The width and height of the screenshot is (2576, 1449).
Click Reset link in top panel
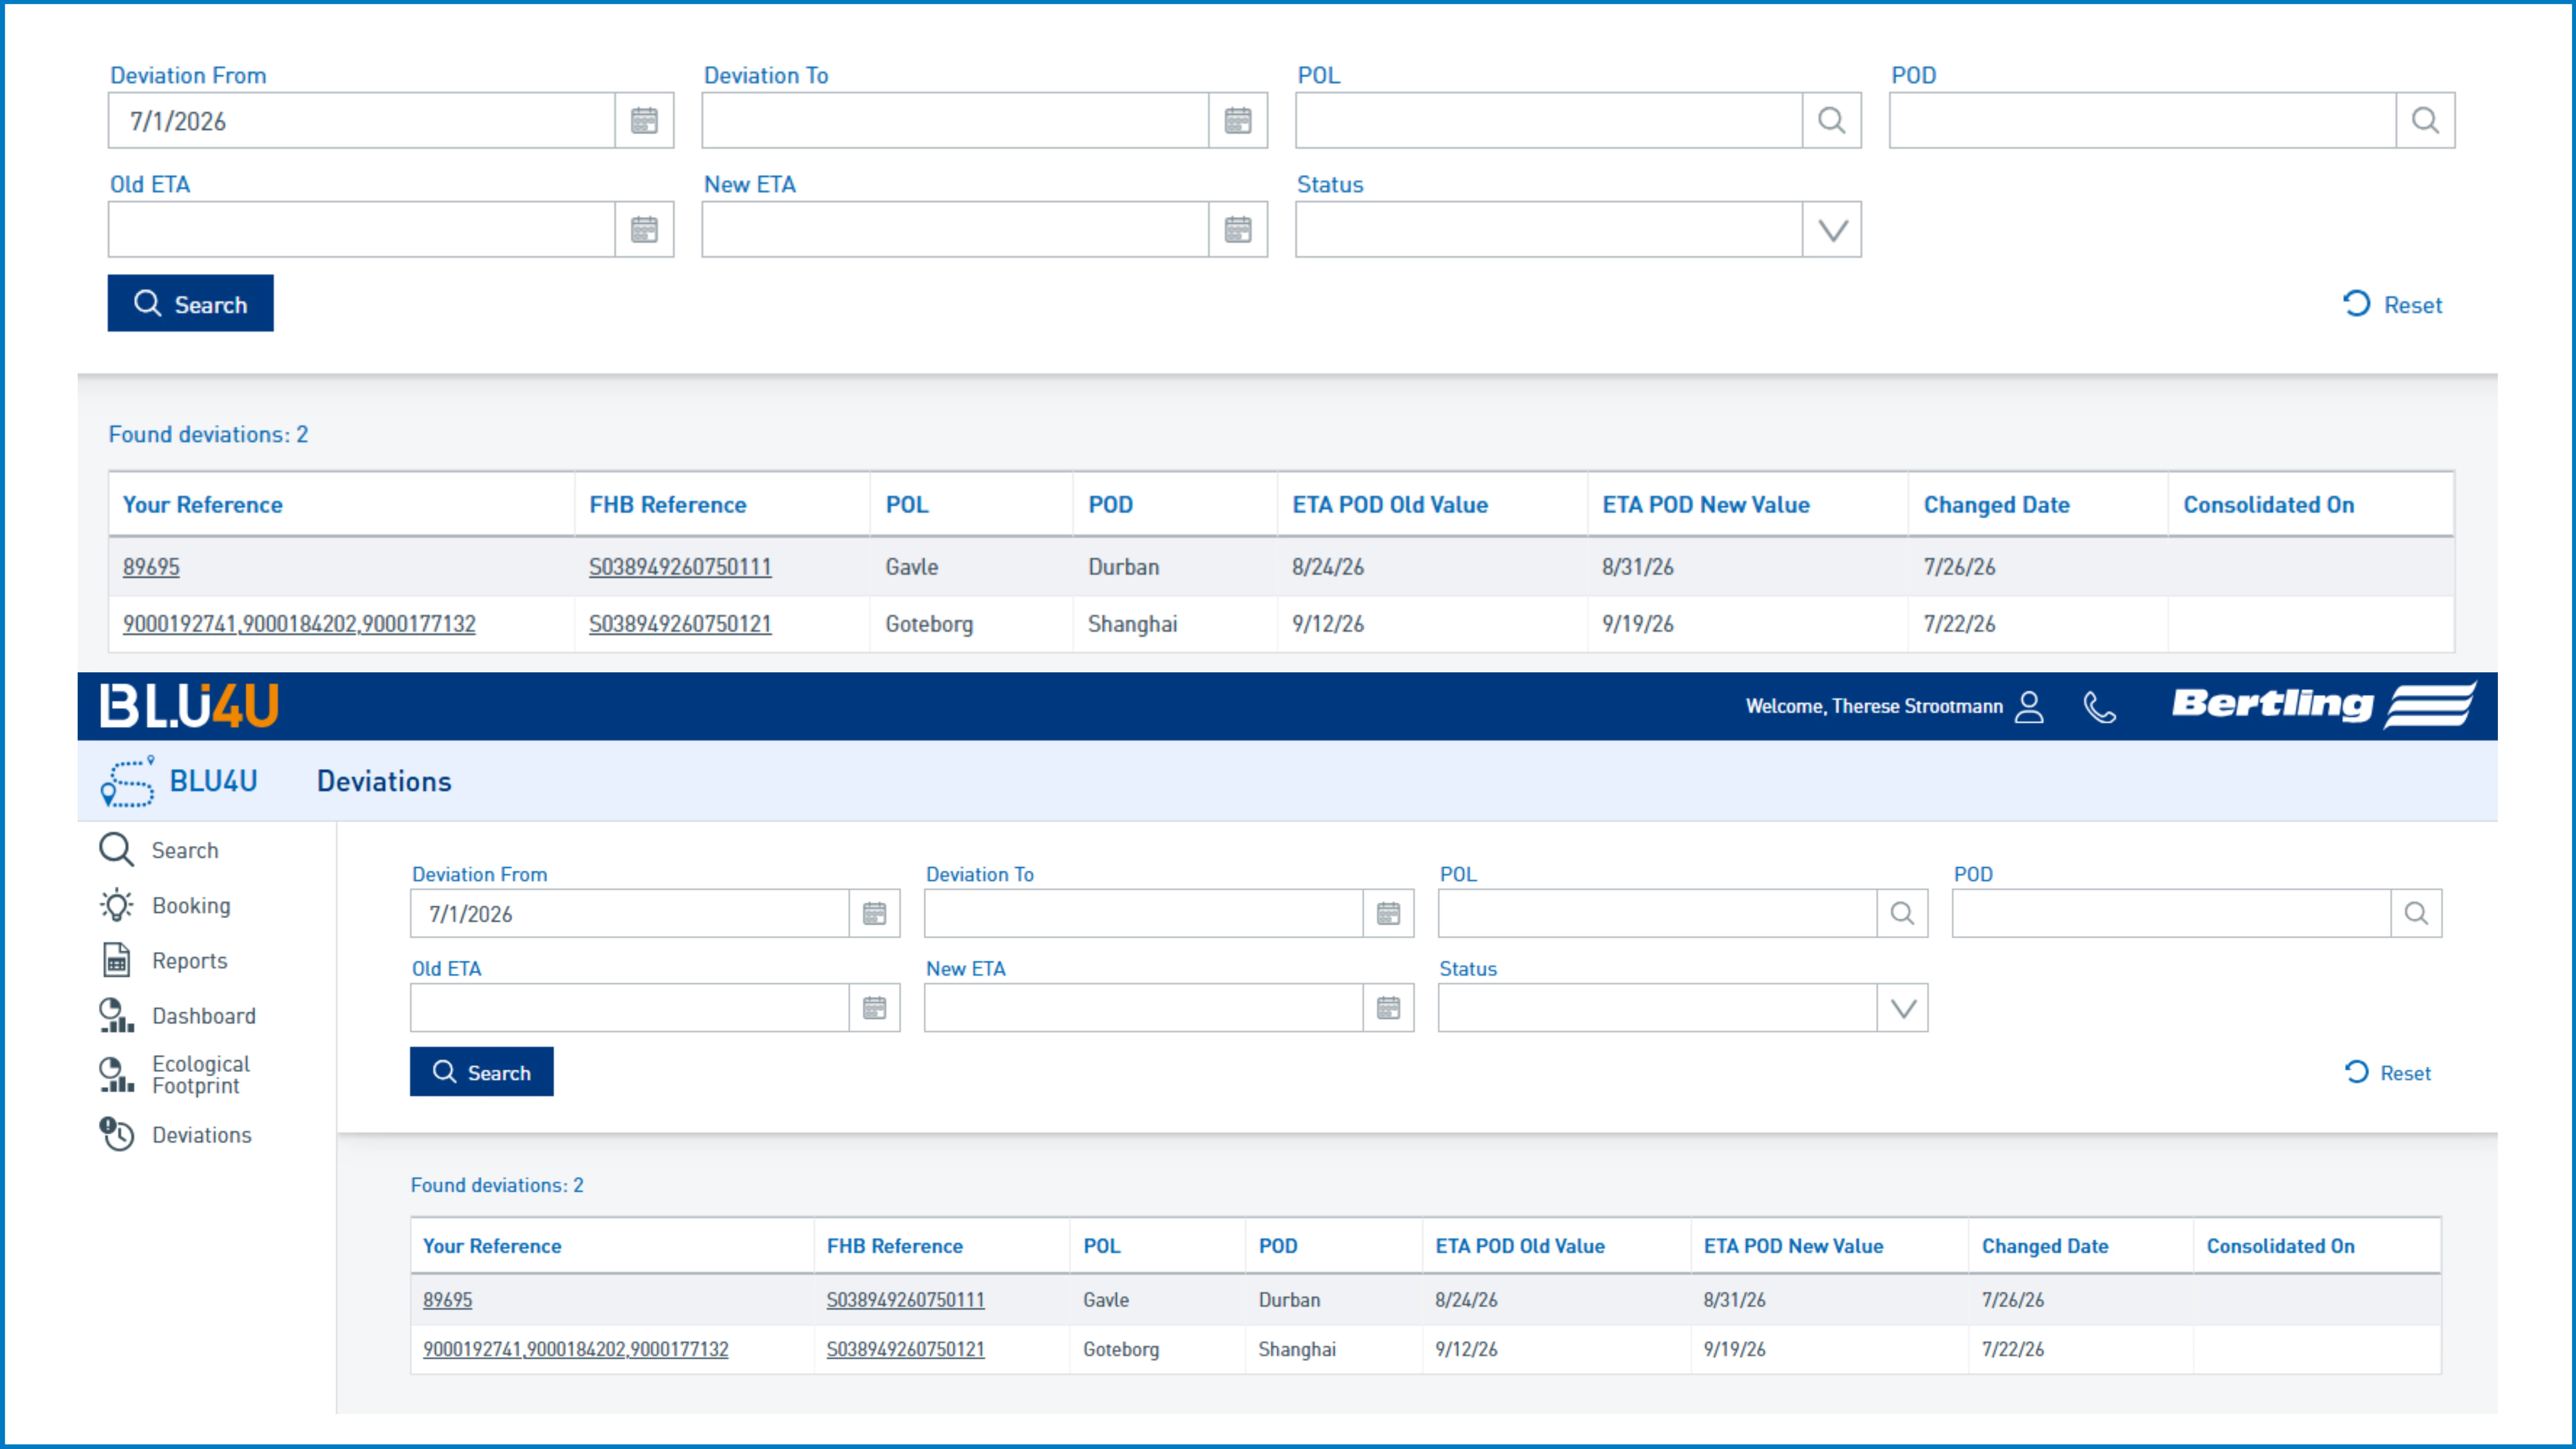coord(2393,305)
